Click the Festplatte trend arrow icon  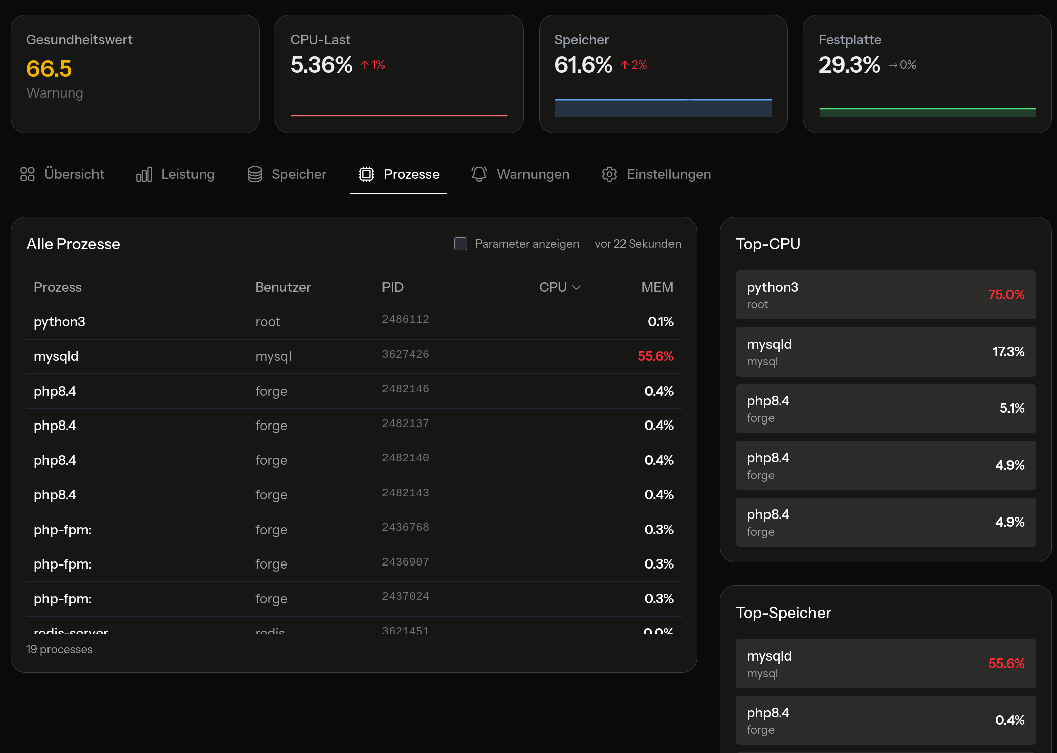[893, 65]
